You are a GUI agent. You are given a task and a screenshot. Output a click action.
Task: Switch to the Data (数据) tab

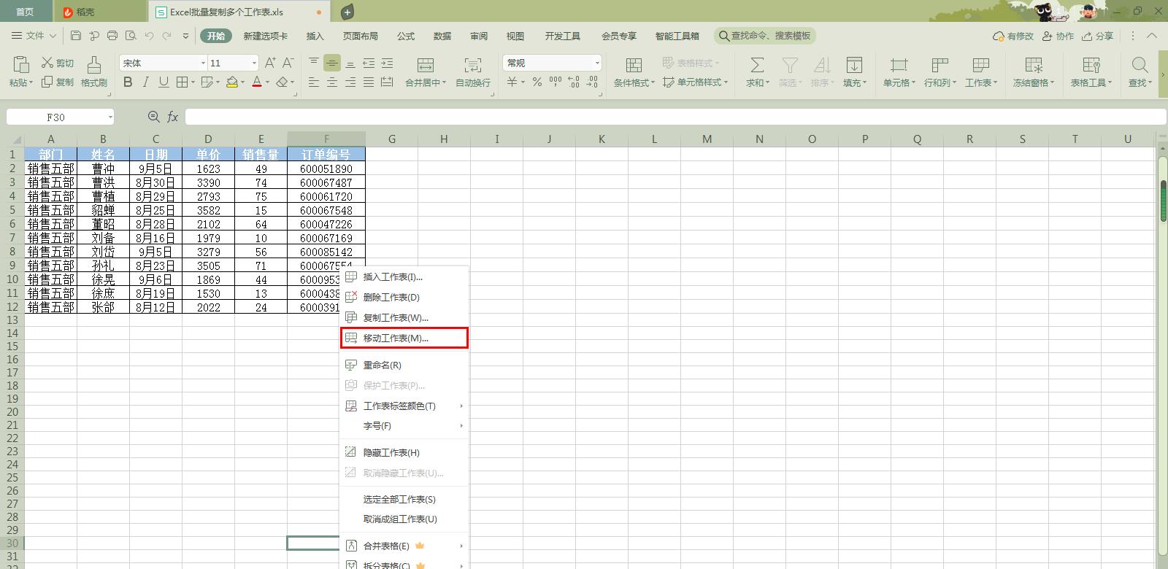coord(442,36)
